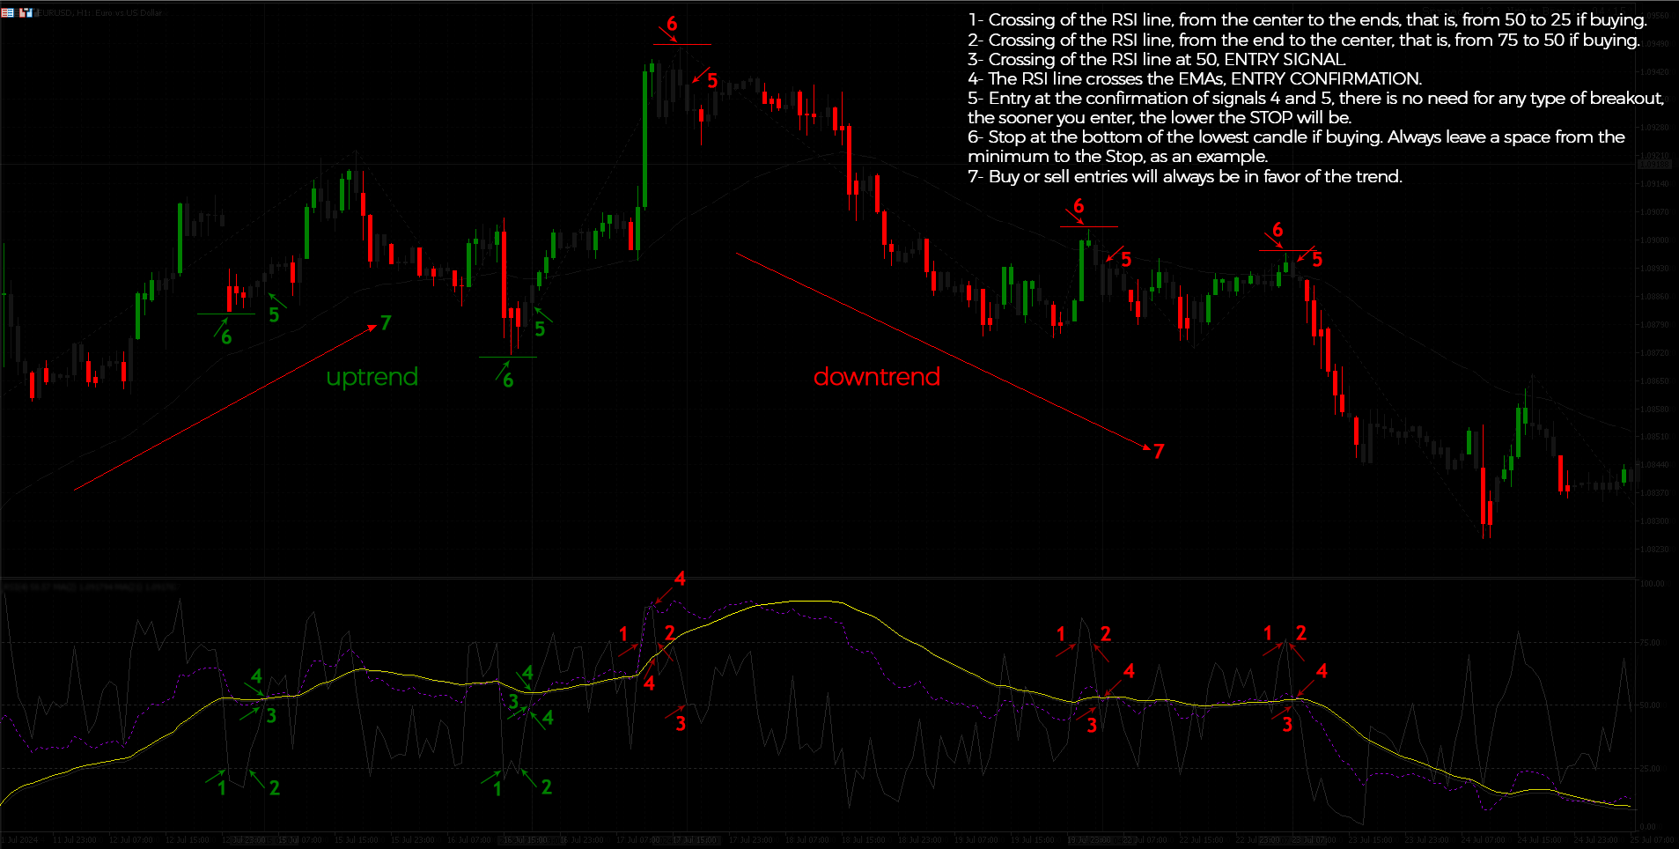Click the EURUSD, H1 chart title
Image resolution: width=1679 pixels, height=849 pixels.
point(99,13)
